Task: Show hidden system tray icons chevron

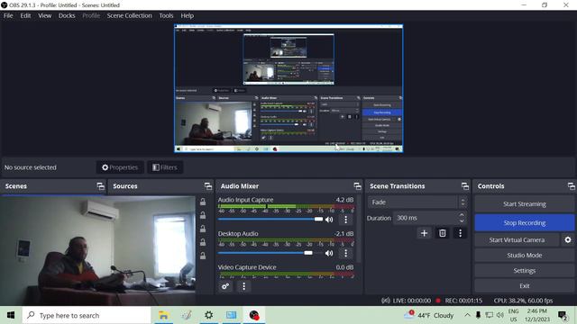Action: click(x=467, y=315)
